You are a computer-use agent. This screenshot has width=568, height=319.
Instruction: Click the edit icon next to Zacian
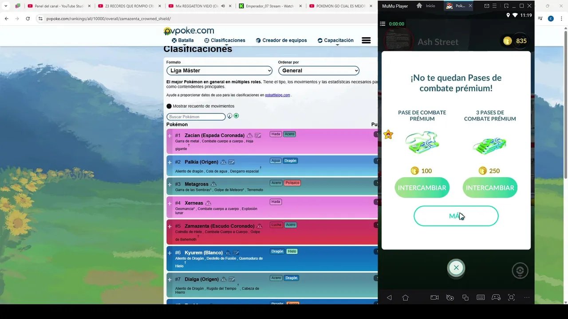coord(258,136)
